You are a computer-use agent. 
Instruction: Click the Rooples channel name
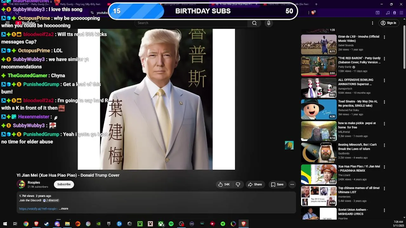coord(34,182)
